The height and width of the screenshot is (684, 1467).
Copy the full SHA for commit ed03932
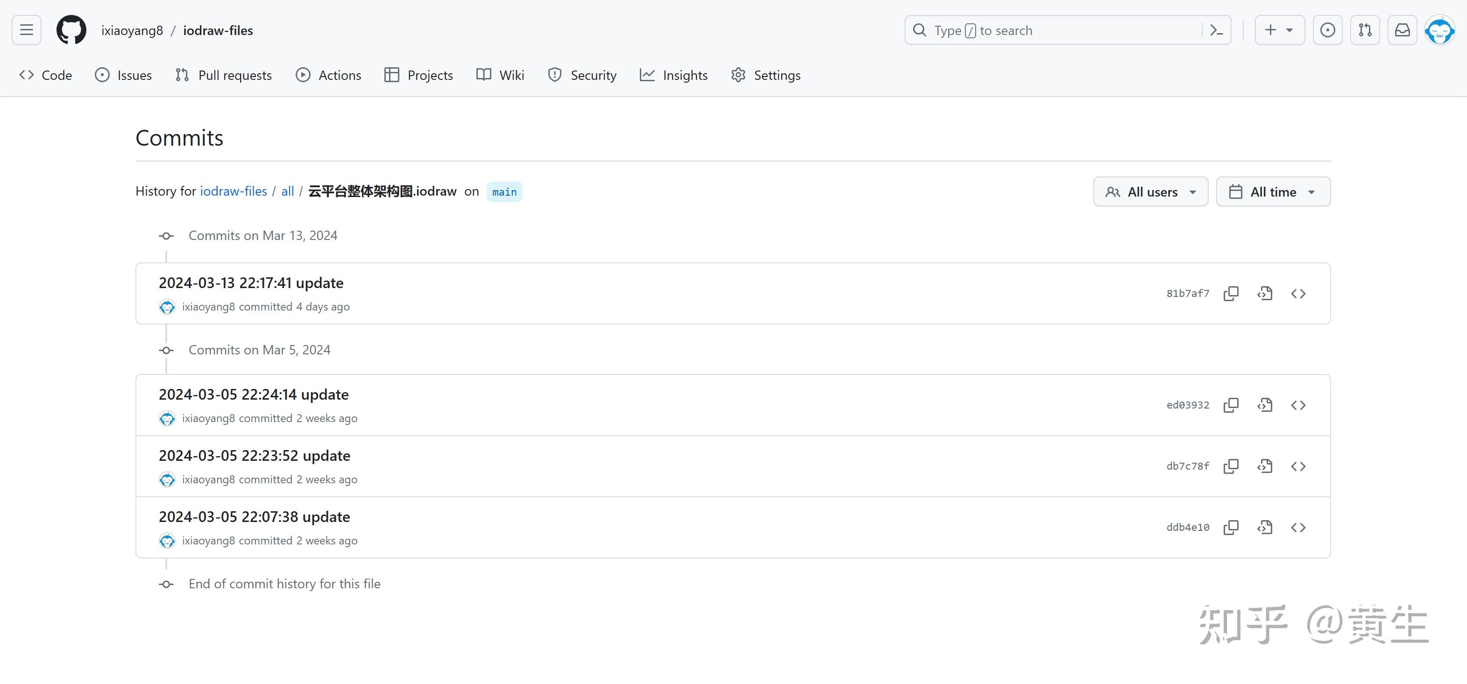pyautogui.click(x=1231, y=405)
